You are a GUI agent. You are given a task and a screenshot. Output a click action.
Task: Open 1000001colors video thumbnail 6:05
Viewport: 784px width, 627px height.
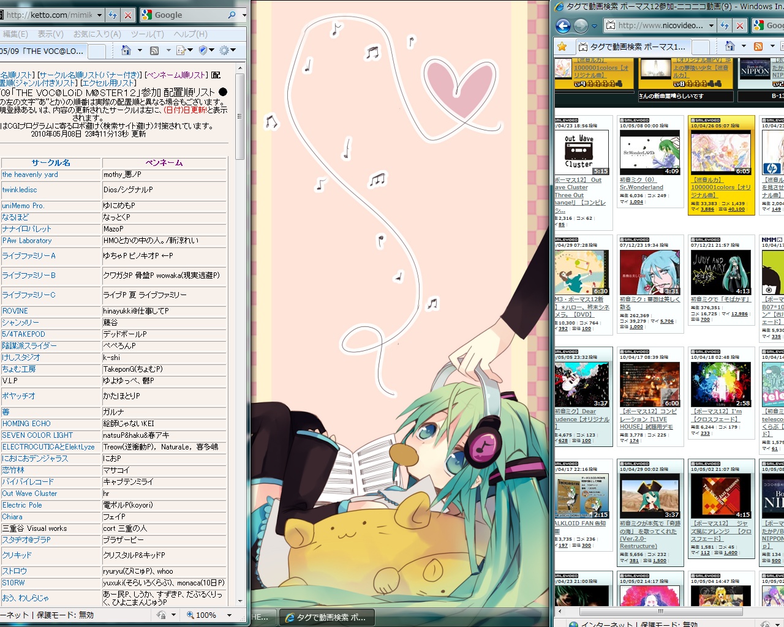pos(721,152)
